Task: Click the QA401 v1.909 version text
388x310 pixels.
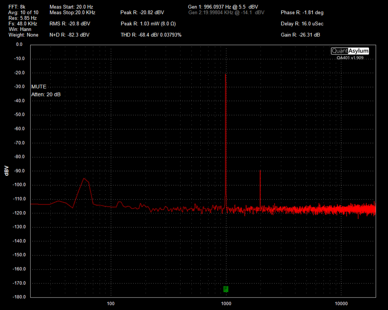Action: click(x=350, y=58)
